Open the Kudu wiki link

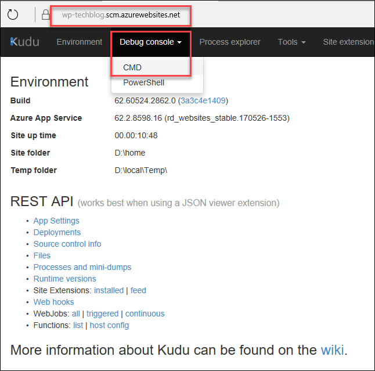point(332,350)
